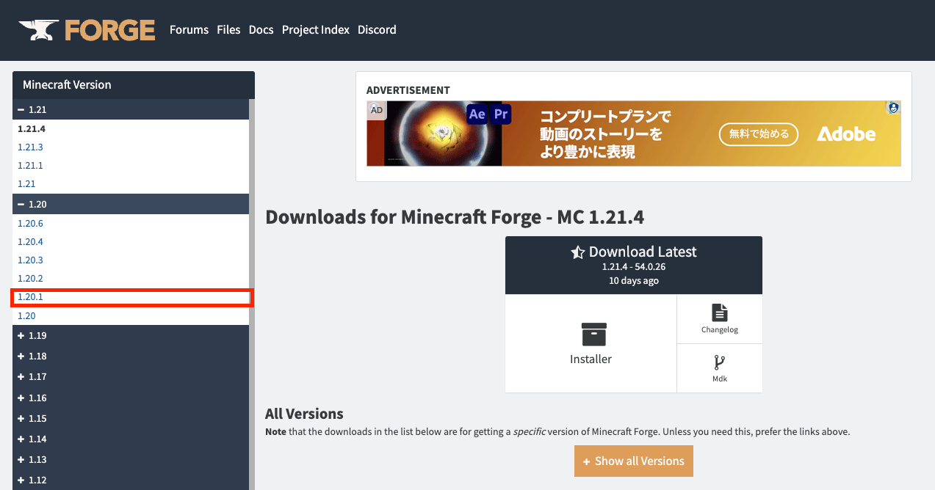Expand the 1.14 version group
The width and height of the screenshot is (935, 490).
click(x=131, y=439)
